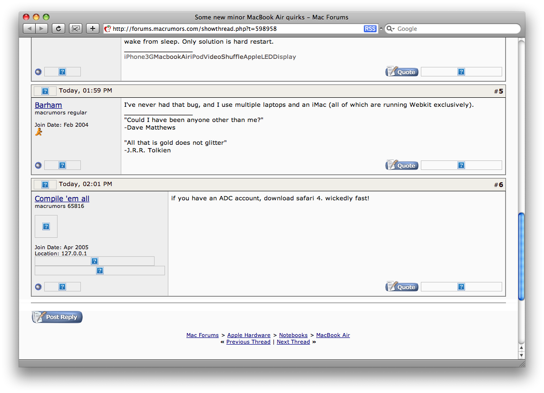Click the missing image right of top Quote button
The height and width of the screenshot is (393, 544).
click(461, 72)
